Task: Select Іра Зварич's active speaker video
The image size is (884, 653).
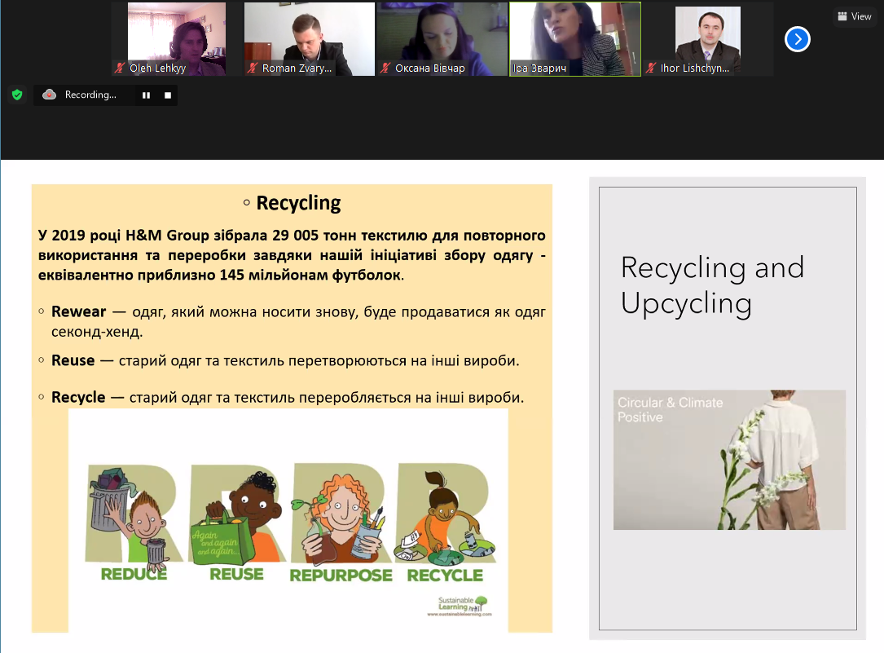Action: click(x=575, y=39)
